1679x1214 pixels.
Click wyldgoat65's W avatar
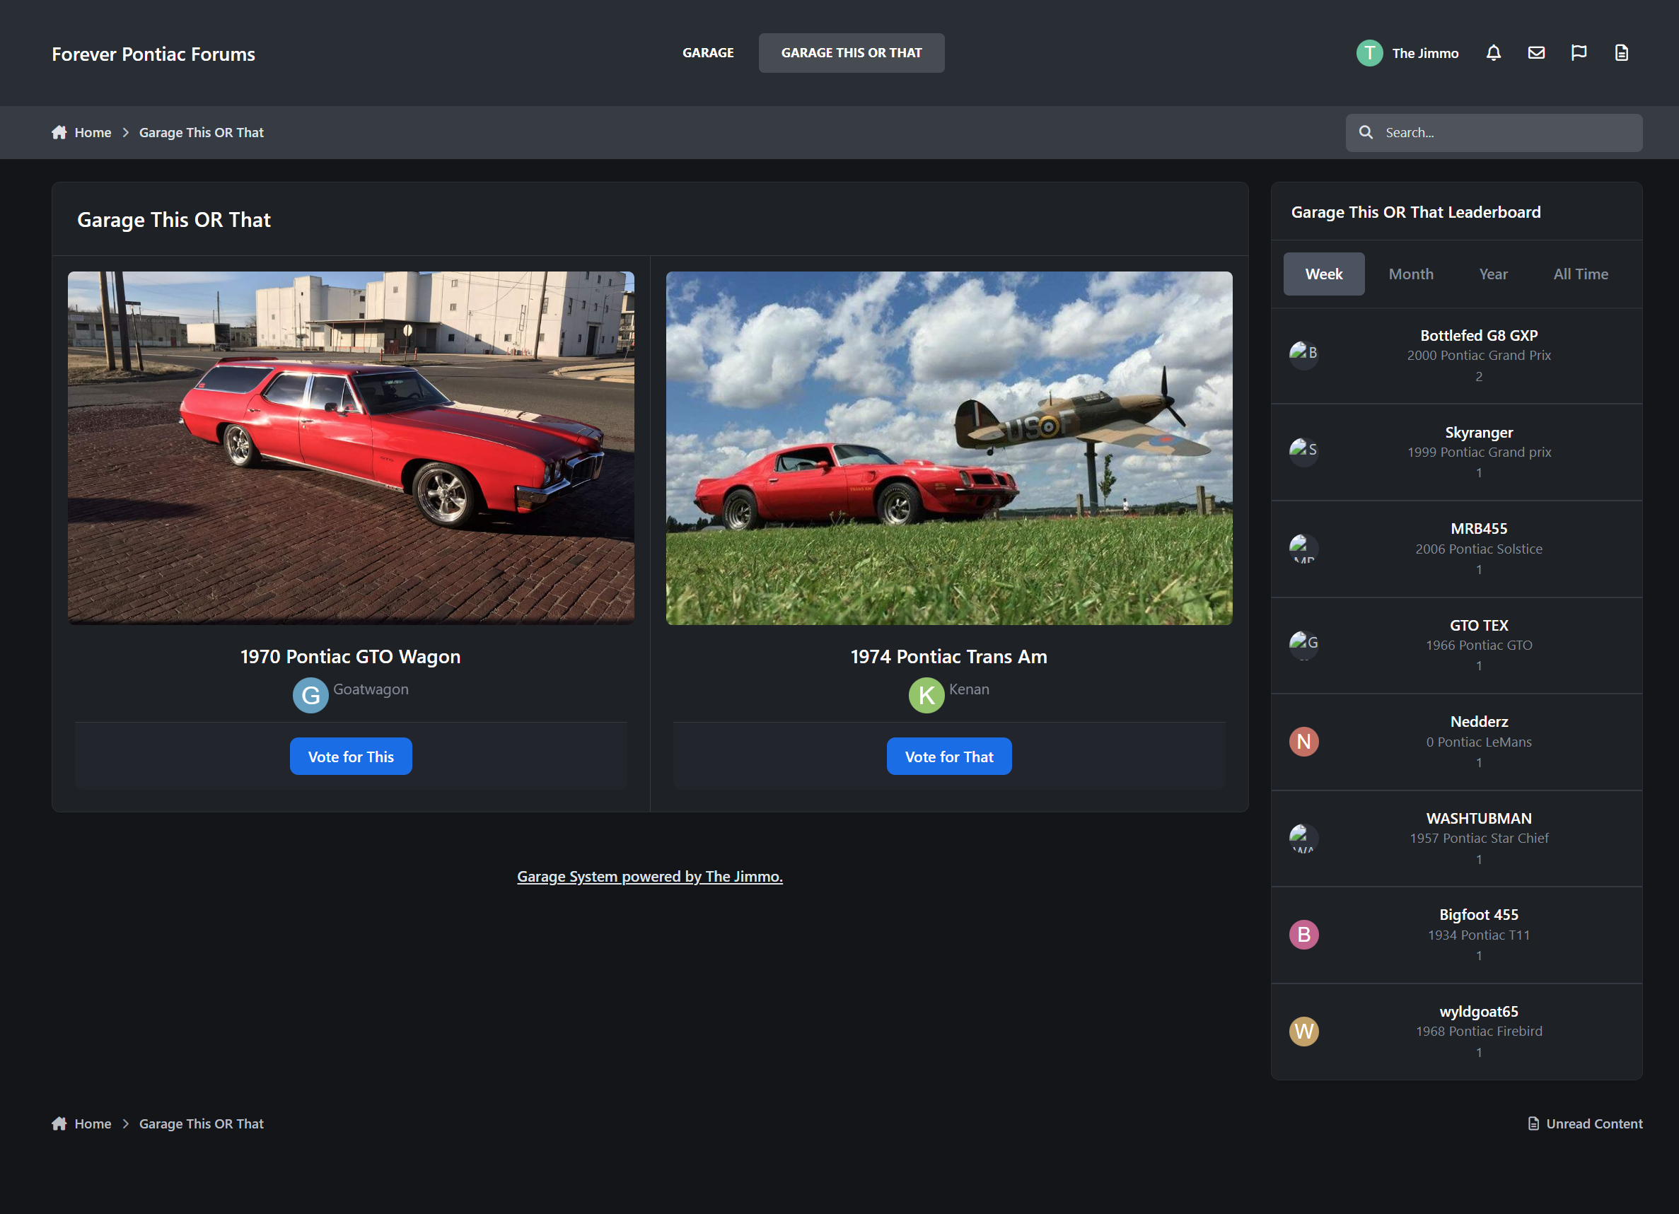click(x=1303, y=1031)
